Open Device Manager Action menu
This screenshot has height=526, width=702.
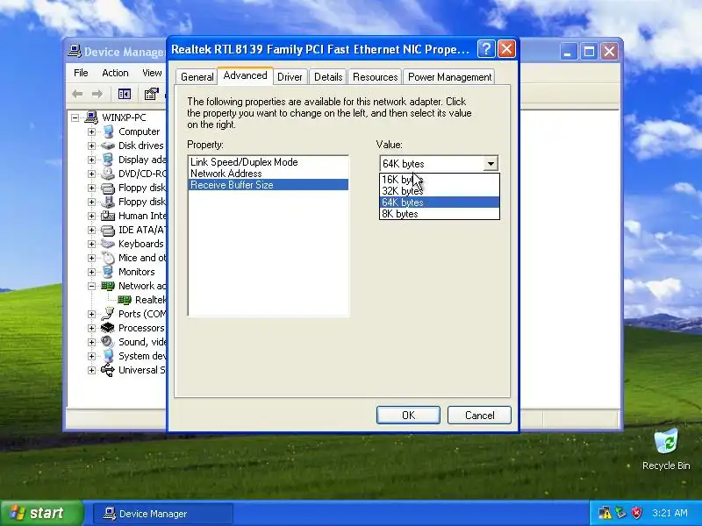tap(115, 73)
